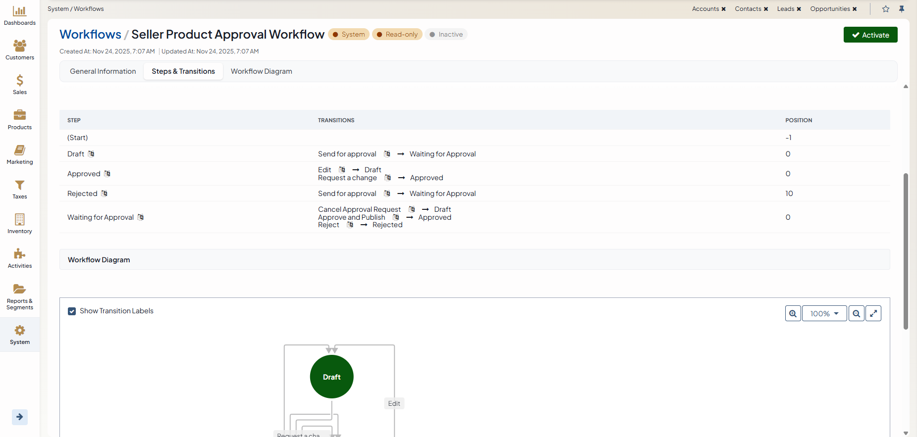This screenshot has height=437, width=917.
Task: Click the green Activate button
Action: [x=870, y=35]
